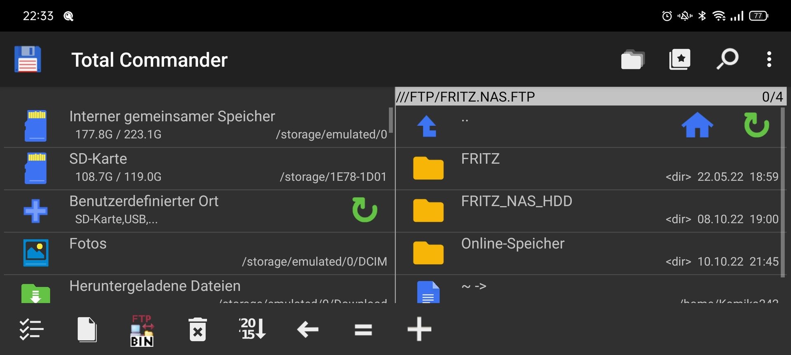Tap the left arrow button
The image size is (791, 355).
click(x=308, y=329)
